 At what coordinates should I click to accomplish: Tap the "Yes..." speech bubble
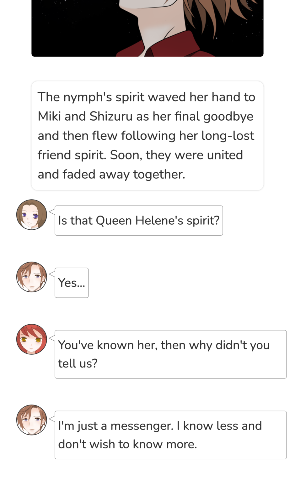[72, 283]
